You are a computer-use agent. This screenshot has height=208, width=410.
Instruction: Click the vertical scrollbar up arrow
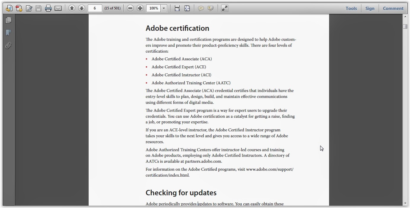click(405, 17)
